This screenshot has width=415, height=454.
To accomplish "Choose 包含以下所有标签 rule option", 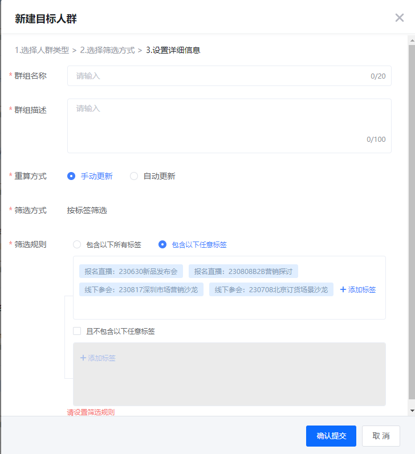I will pyautogui.click(x=77, y=244).
